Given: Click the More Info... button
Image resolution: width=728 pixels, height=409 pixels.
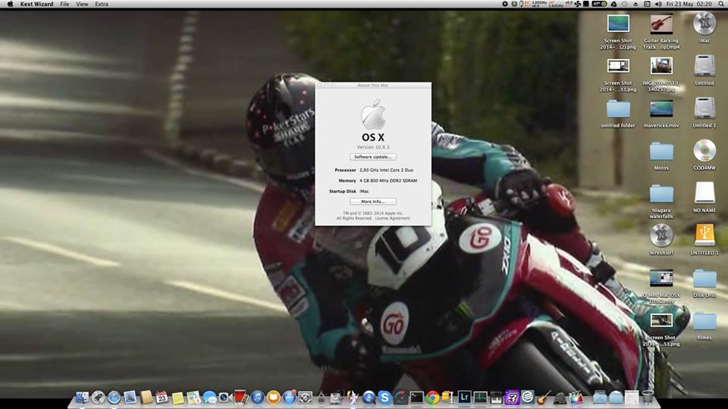Looking at the screenshot, I should coord(373,201).
